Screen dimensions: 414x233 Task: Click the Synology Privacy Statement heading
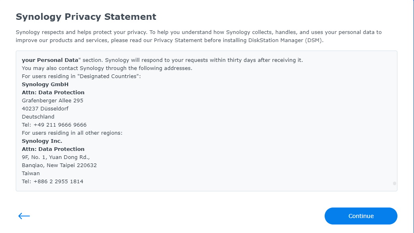point(86,17)
